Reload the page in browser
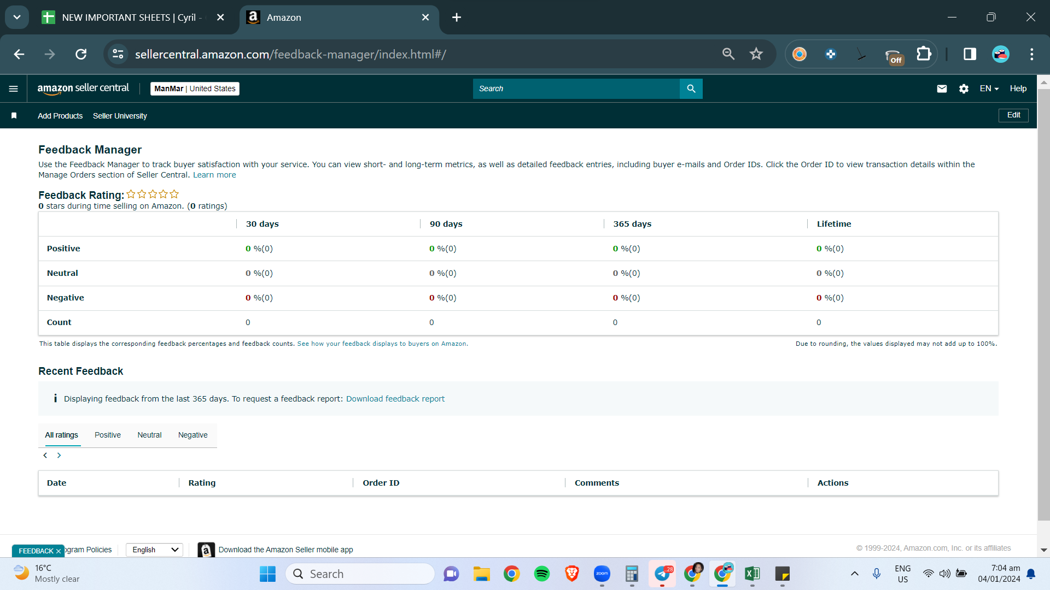The image size is (1050, 590). coord(81,54)
